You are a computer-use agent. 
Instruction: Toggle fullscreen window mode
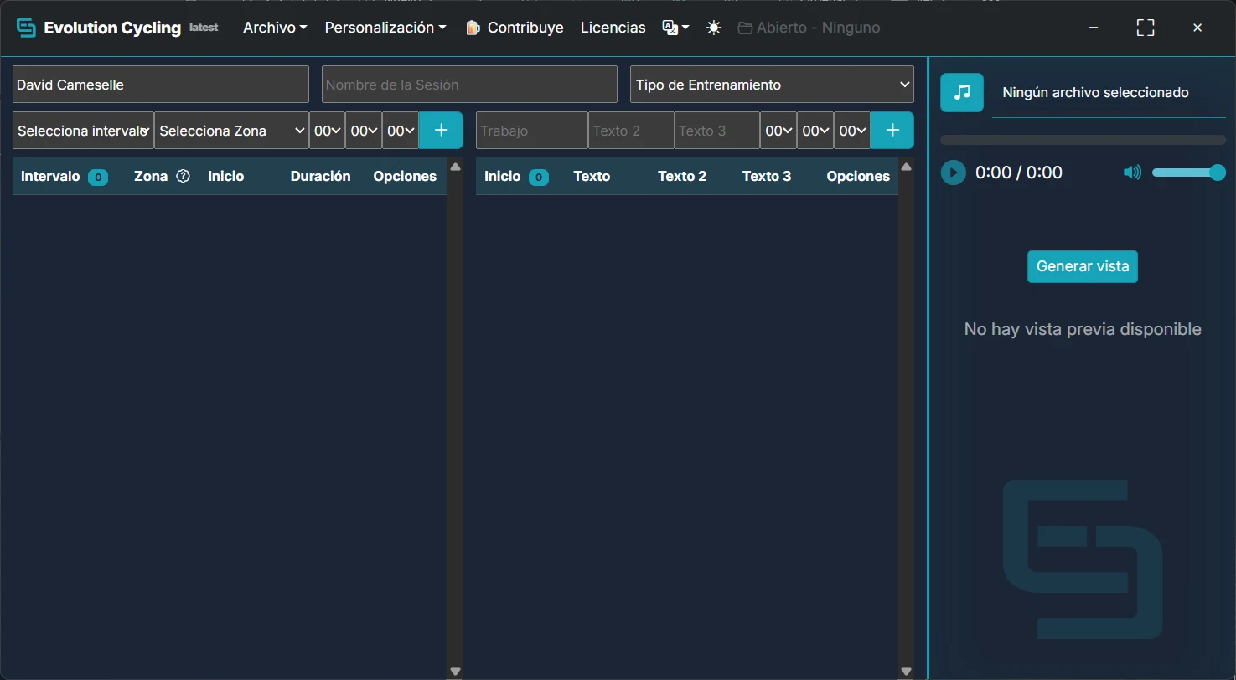[x=1145, y=28]
